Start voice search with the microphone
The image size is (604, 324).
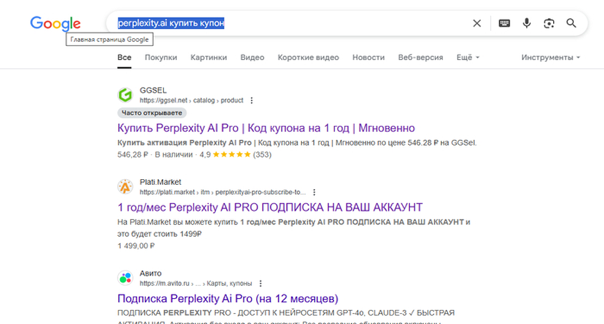coord(527,24)
